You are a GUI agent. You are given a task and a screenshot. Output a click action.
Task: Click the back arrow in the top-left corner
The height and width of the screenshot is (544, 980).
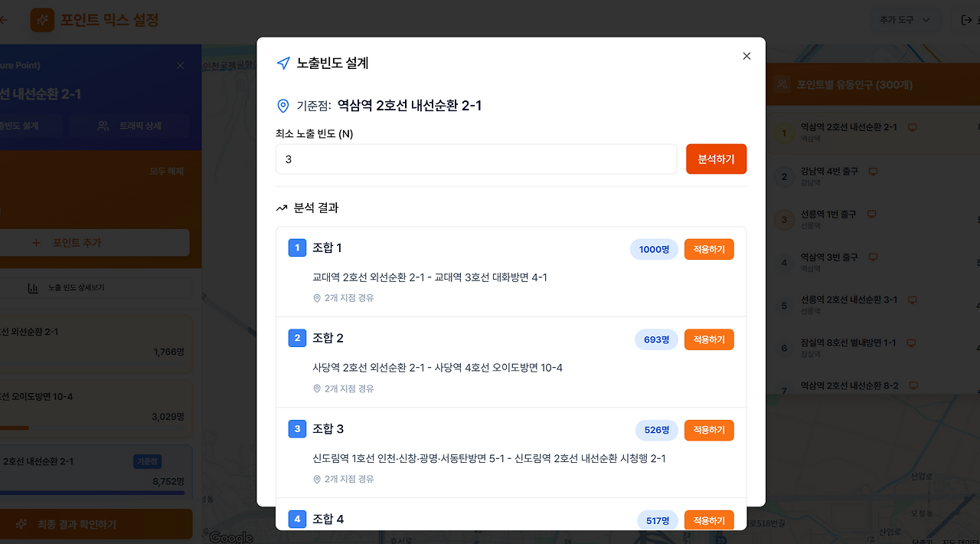(x=4, y=20)
